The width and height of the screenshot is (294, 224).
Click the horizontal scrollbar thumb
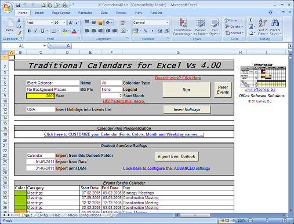[195, 215]
